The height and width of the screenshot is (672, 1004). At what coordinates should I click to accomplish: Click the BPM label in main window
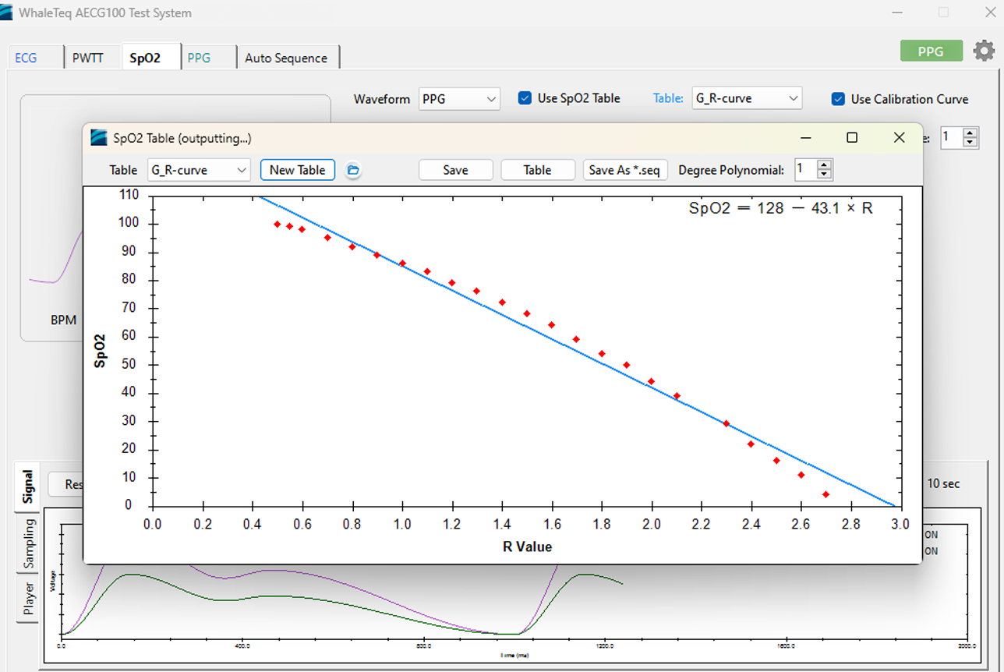coord(63,320)
